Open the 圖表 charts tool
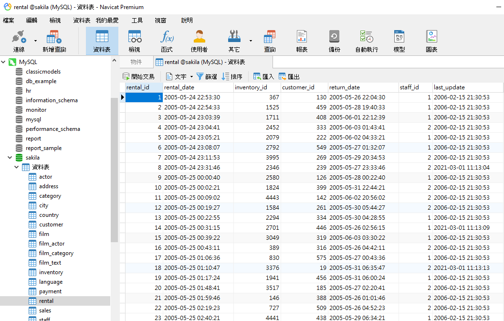Image resolution: width=504 pixels, height=321 pixels. pos(431,41)
